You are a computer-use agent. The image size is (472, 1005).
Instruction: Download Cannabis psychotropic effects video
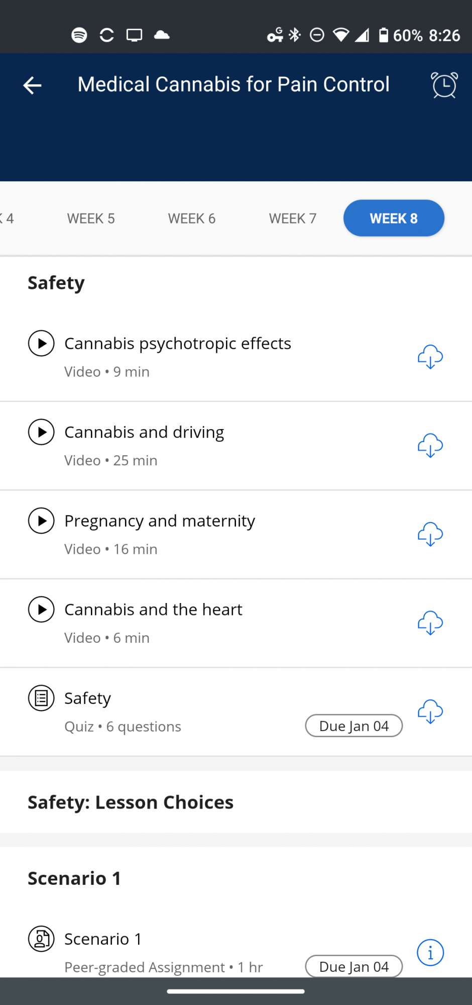(x=430, y=357)
